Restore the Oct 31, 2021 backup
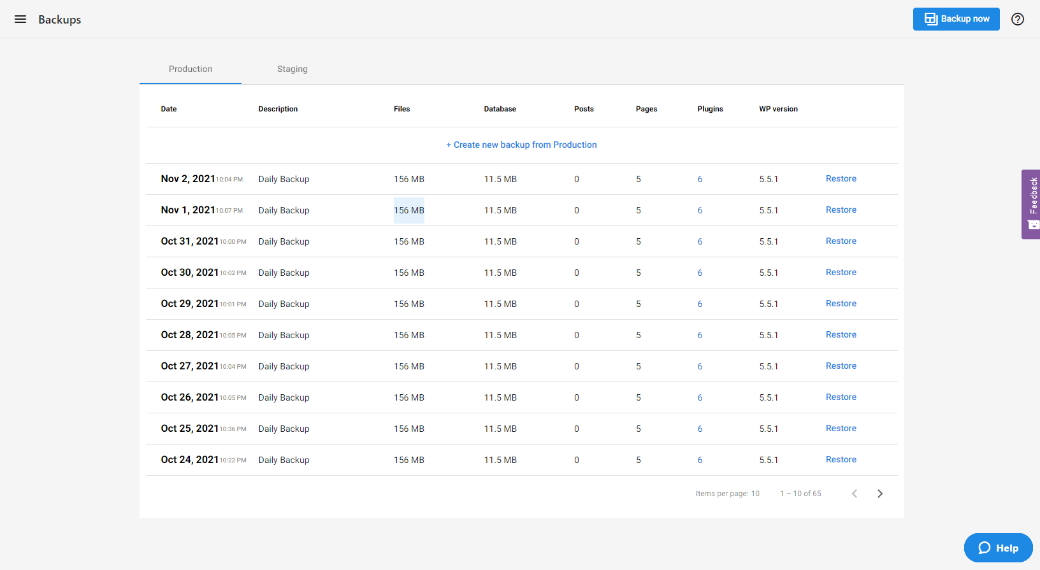This screenshot has height=570, width=1040. pyautogui.click(x=841, y=241)
